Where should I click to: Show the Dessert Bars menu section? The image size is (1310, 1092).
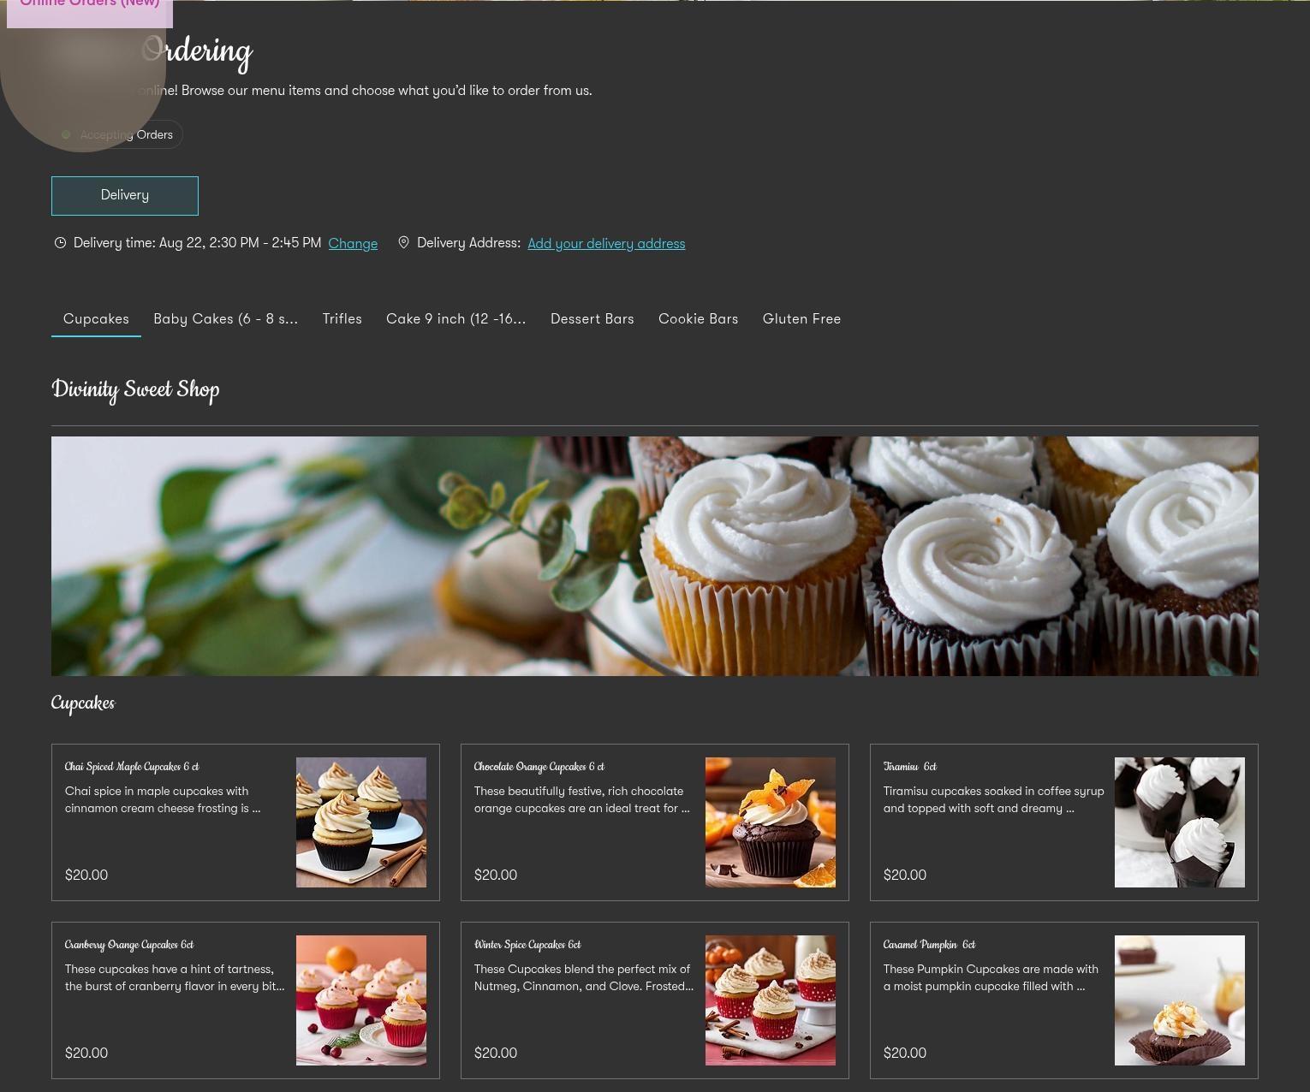[592, 319]
